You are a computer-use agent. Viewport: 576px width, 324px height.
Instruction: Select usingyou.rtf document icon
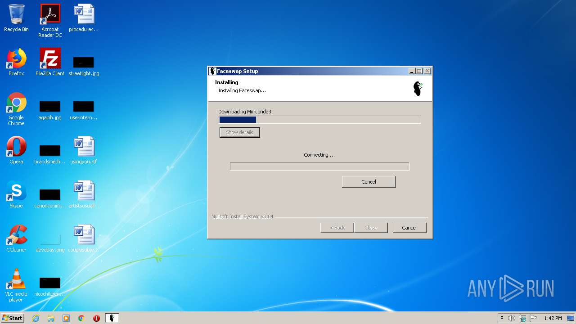tap(84, 150)
